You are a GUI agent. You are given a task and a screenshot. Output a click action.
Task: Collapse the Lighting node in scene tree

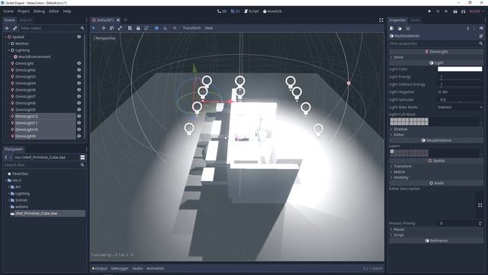coord(8,50)
